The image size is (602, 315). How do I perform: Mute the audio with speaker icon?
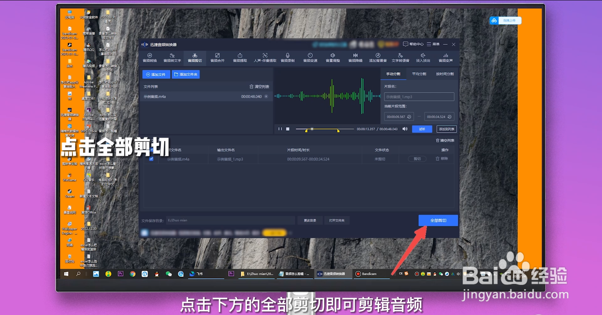[405, 129]
